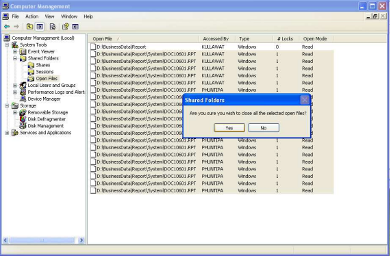The image size is (391, 256).
Task: Click the first KULLAWAT cell
Action: pyautogui.click(x=213, y=47)
